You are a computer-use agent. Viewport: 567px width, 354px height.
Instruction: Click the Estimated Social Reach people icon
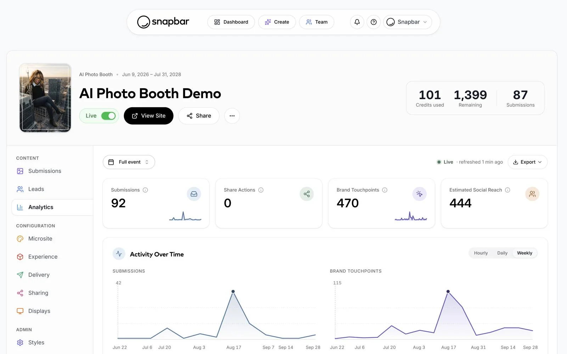(532, 194)
